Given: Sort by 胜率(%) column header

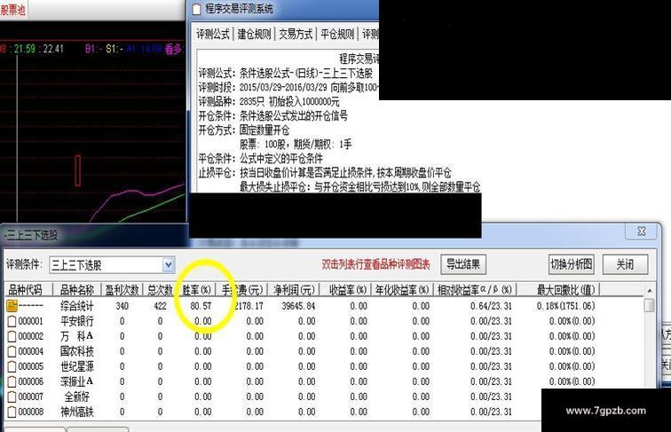Looking at the screenshot, I should (x=196, y=290).
